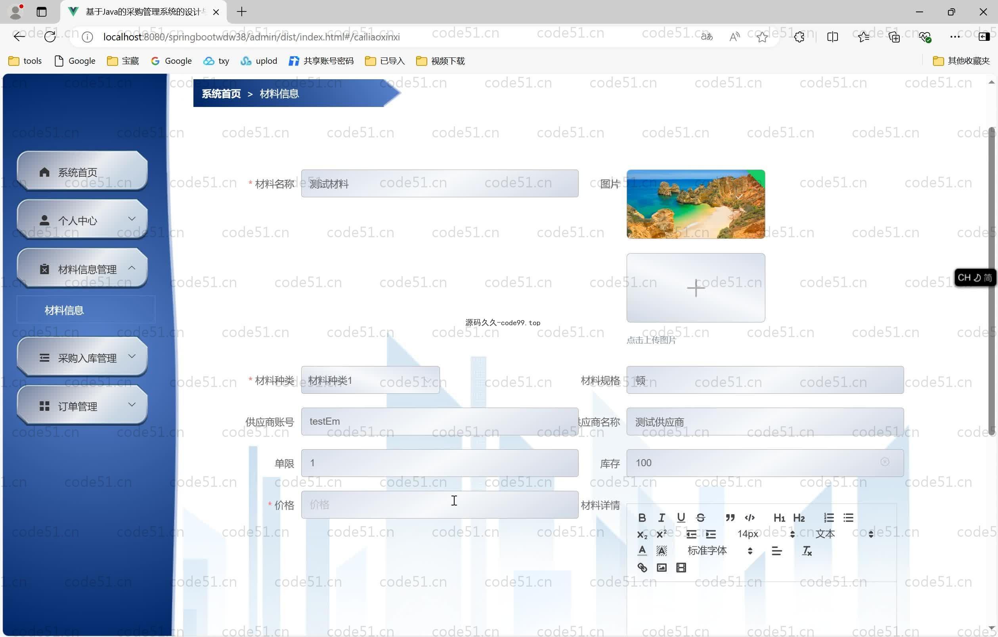This screenshot has width=998, height=637.
Task: Toggle subscript formatting
Action: 642,534
